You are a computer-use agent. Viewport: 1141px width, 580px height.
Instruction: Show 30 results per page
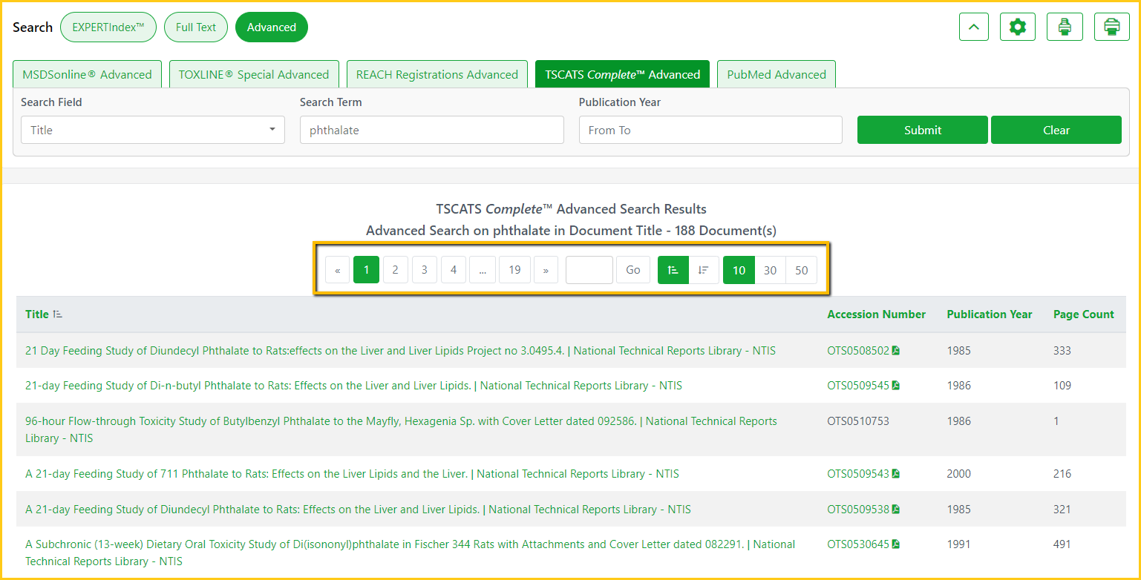[x=770, y=270]
